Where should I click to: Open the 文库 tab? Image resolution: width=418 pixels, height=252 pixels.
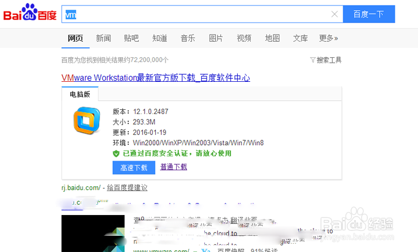(300, 38)
